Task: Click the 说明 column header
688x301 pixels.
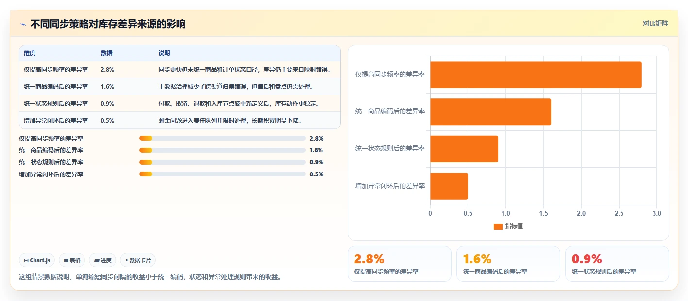Action: click(164, 53)
